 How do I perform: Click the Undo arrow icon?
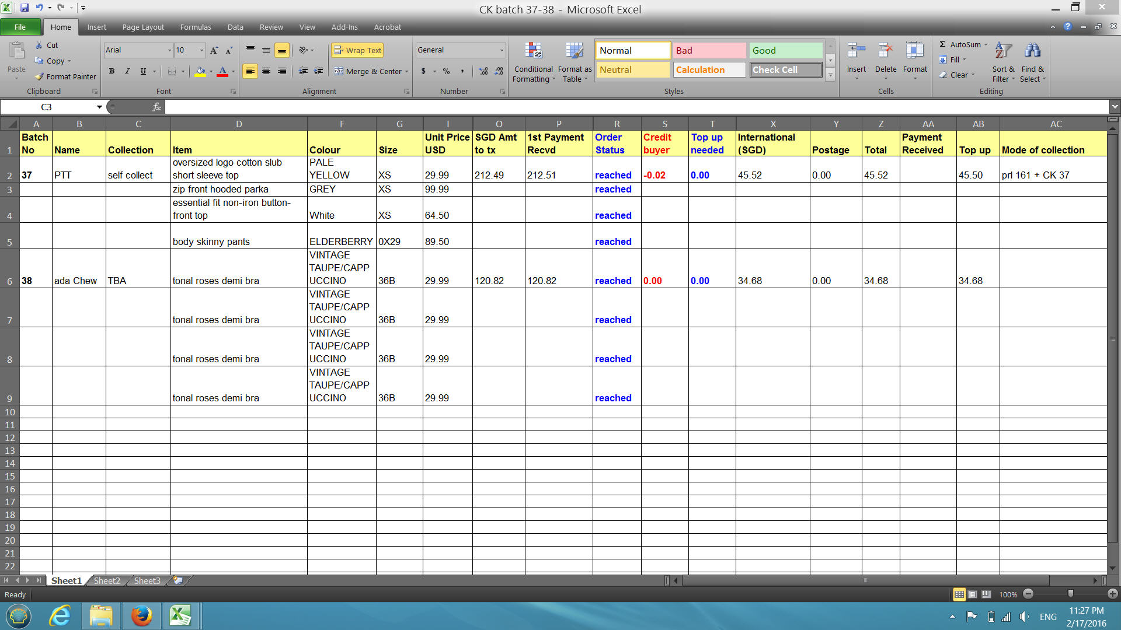point(39,8)
